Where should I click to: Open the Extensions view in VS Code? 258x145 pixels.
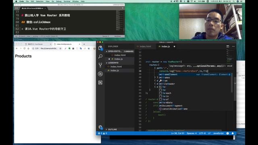[x=100, y=82]
